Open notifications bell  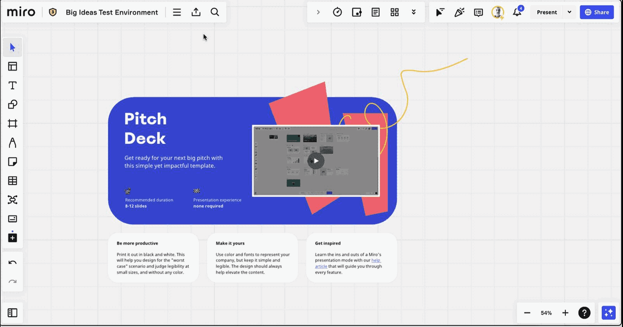click(x=517, y=12)
